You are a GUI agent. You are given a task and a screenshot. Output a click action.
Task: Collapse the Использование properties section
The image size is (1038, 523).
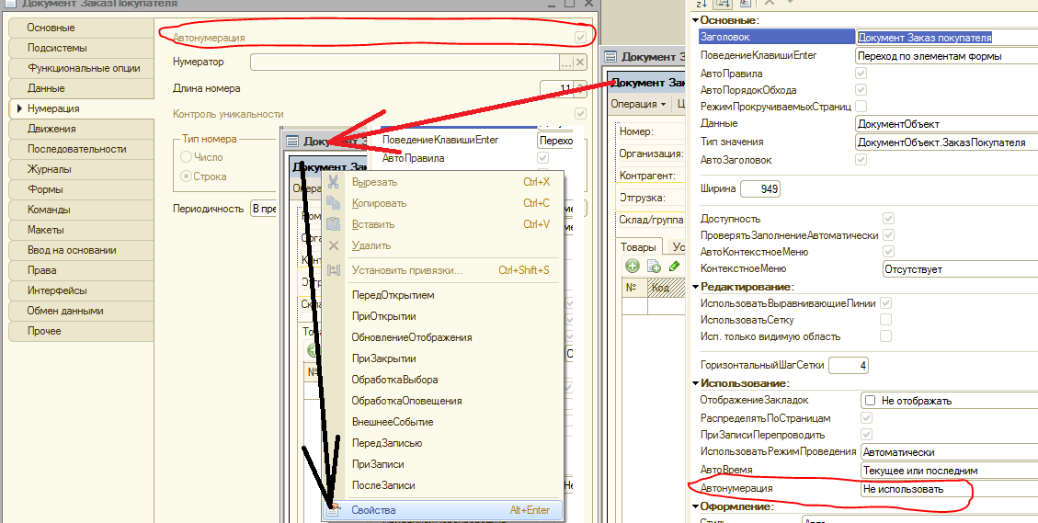coord(695,383)
